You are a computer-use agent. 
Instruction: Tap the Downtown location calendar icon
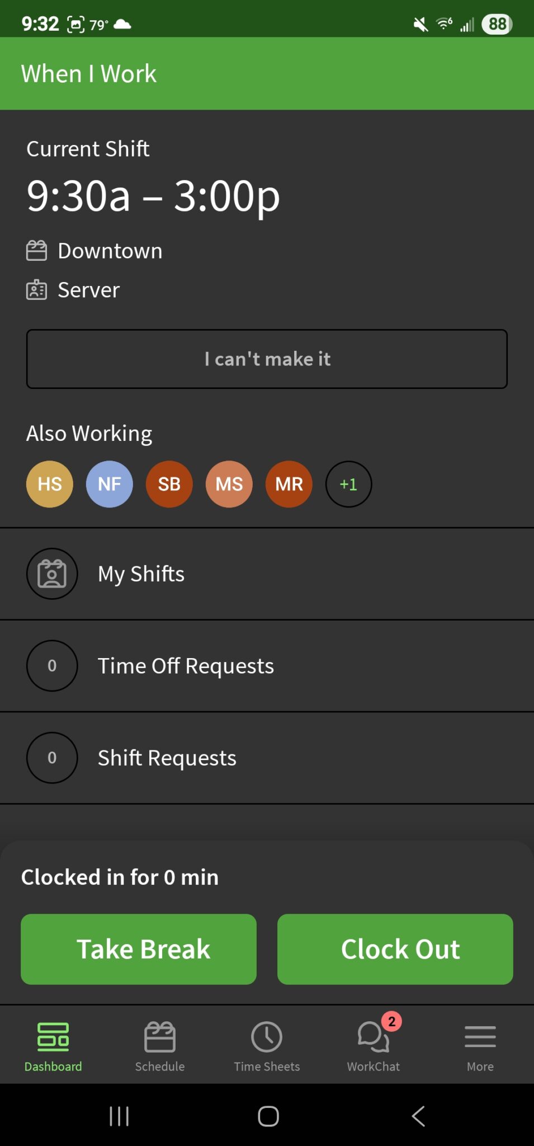click(x=37, y=251)
